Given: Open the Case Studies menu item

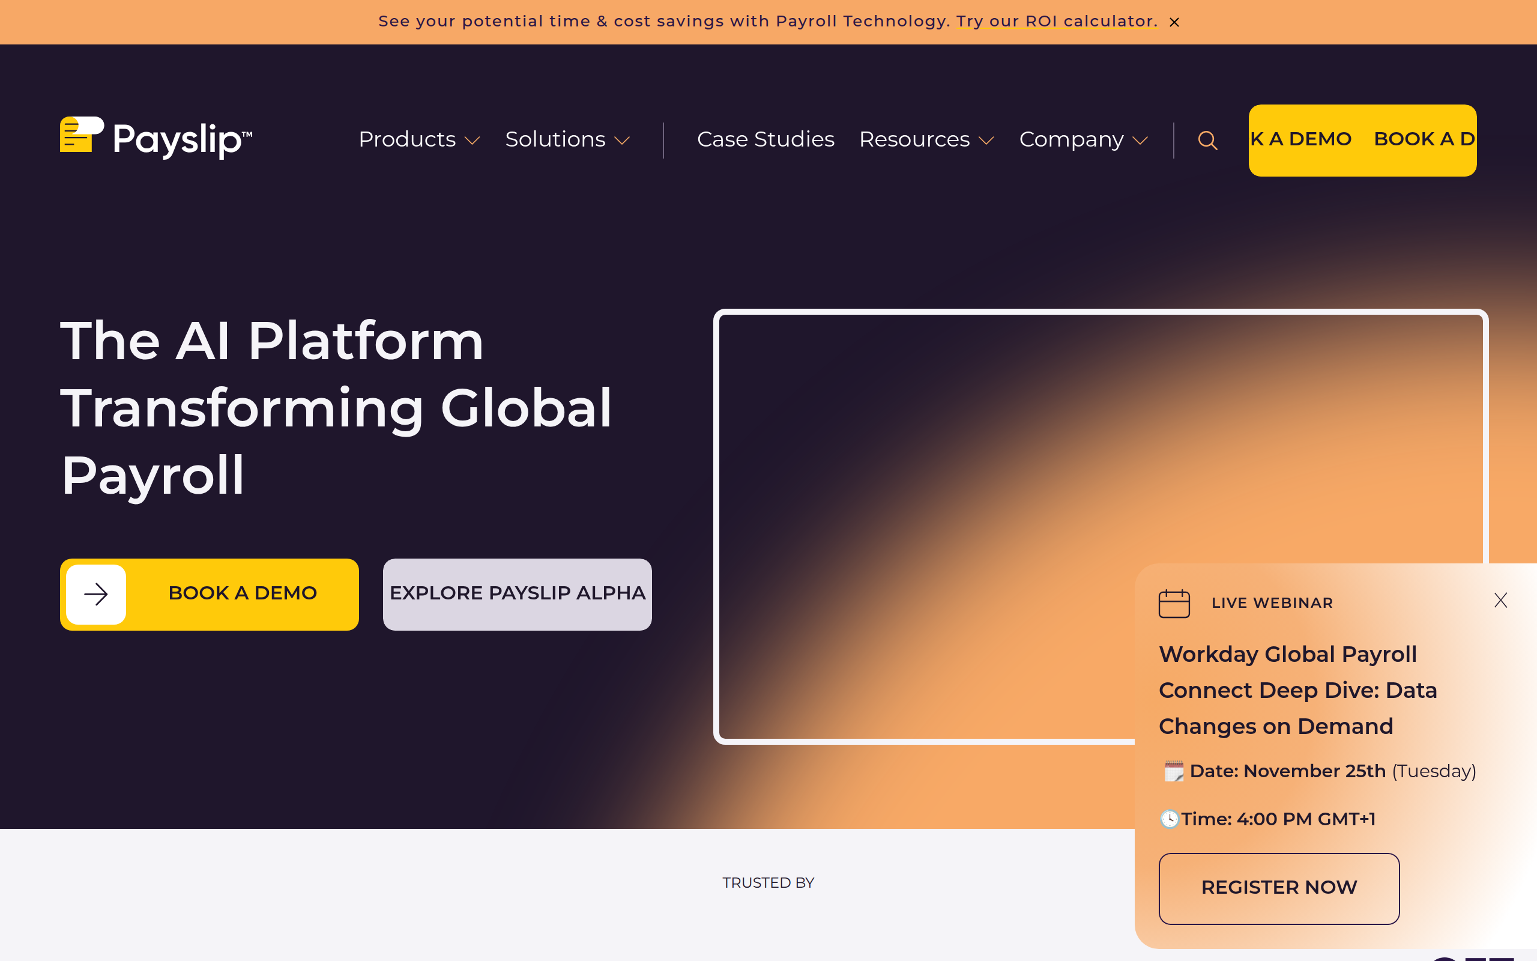Looking at the screenshot, I should 765,139.
